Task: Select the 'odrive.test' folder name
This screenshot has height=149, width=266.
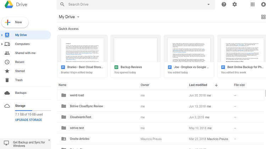Action: (77, 128)
